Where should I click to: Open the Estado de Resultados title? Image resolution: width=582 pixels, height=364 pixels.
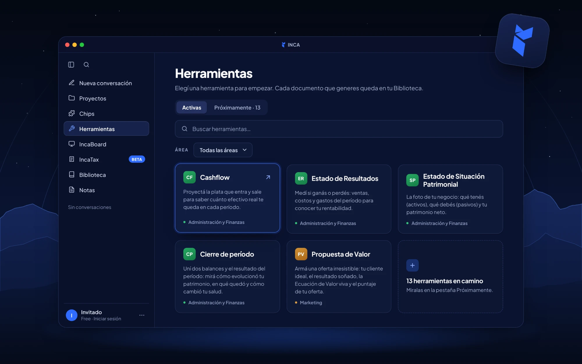[345, 179]
